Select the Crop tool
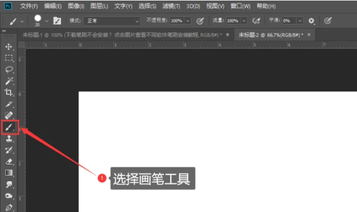Screen dimensions: 357x212 [8, 92]
